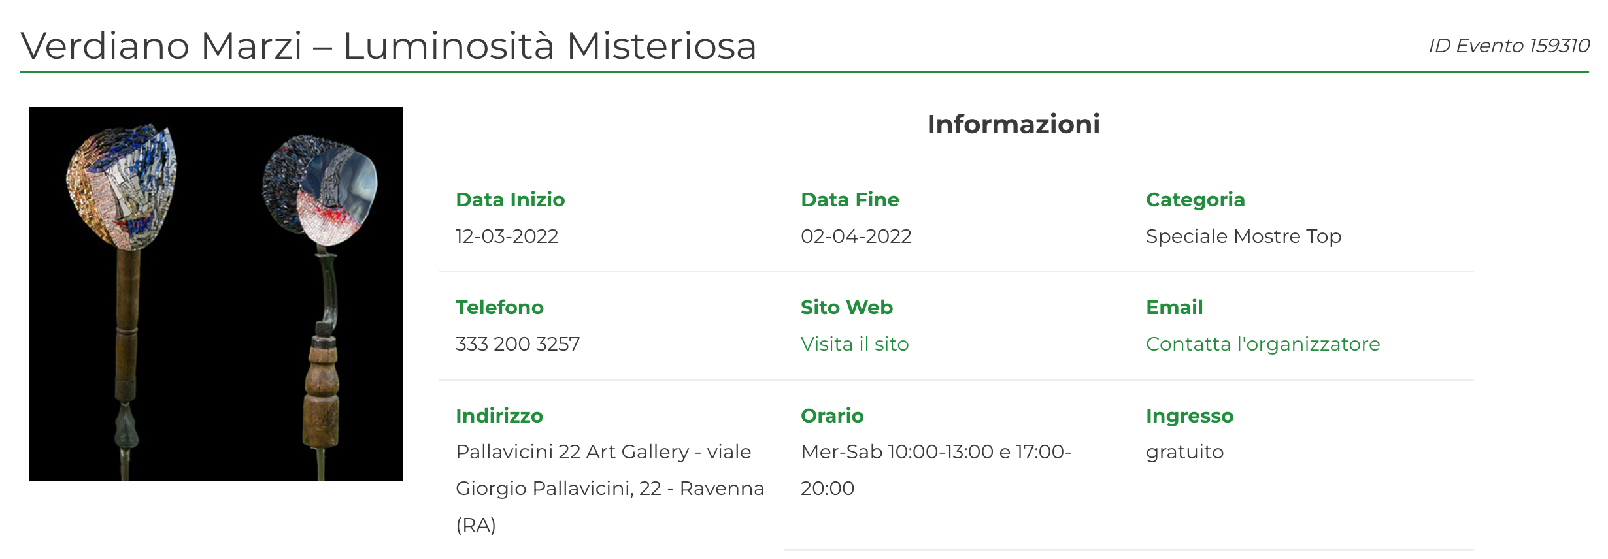1608x559 pixels.
Task: Open the mosaic sculptures event image
Action: tap(216, 294)
